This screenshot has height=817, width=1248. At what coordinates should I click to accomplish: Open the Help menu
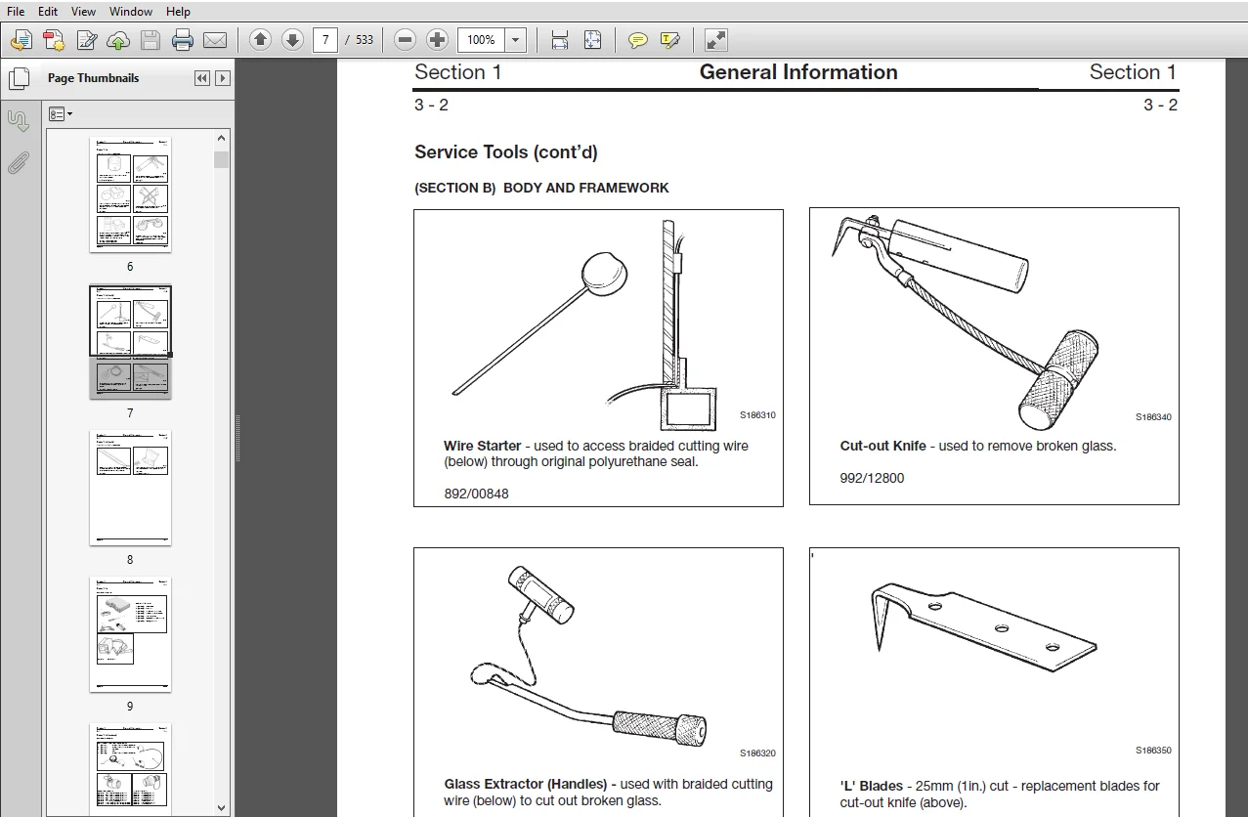tap(178, 12)
